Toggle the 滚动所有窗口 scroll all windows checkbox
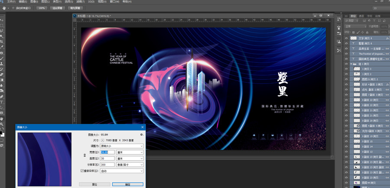This screenshot has width=390, height=188. 13,8
